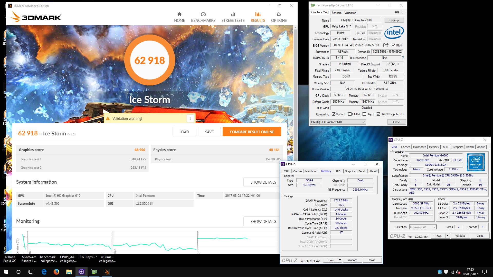This screenshot has height=277, width=493.
Task: Toggle the PhysX checkbox in GPU-Z
Action: (364, 114)
